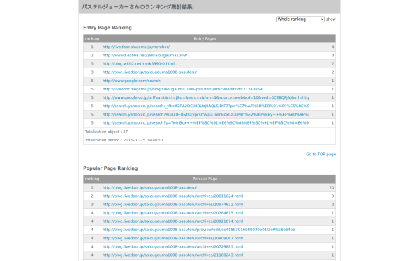Follow the Go to TOP page link
The width and height of the screenshot is (419, 261).
pos(321,155)
